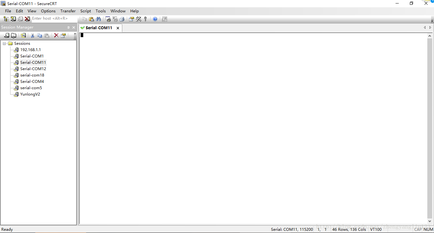Select the Serial-COM4 session
This screenshot has height=233, width=434.
[32, 82]
